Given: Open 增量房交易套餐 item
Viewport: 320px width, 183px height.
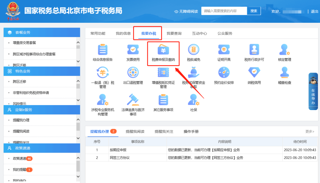Looking at the screenshot, I should tap(25, 43).
